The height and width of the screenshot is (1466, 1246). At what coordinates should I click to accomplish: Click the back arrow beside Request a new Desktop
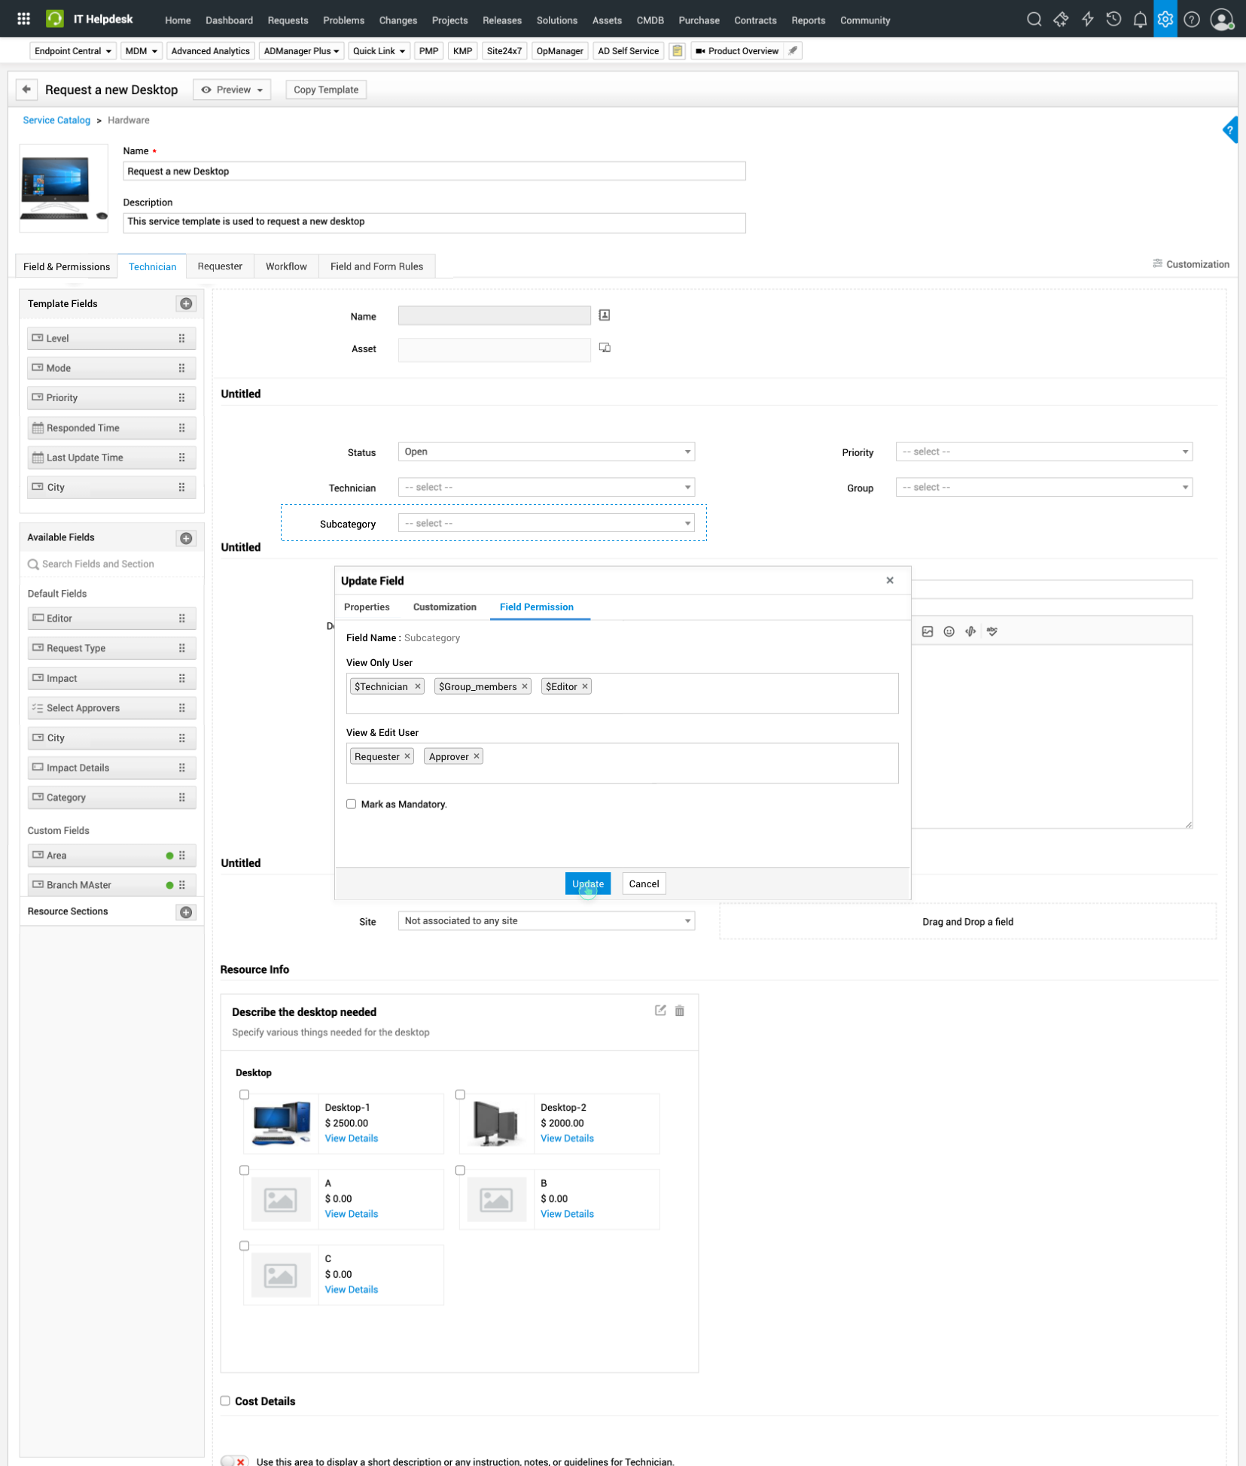pyautogui.click(x=26, y=90)
